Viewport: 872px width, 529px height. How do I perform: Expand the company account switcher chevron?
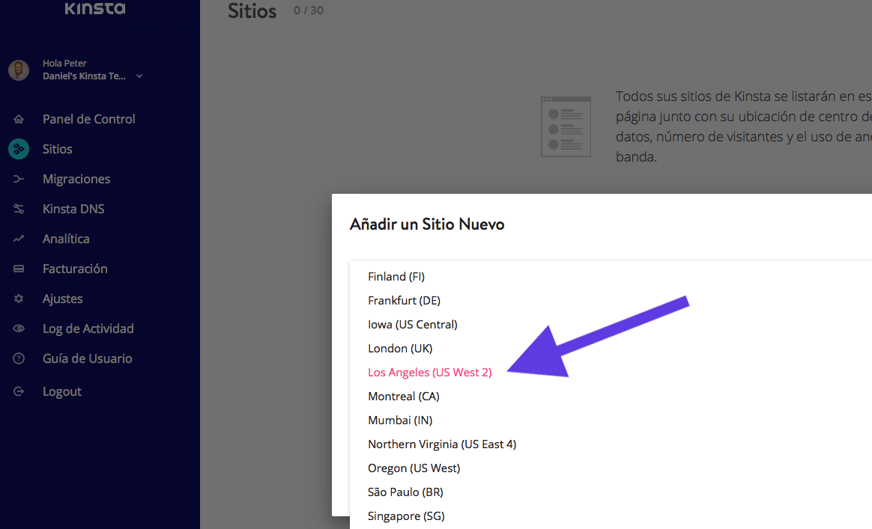[x=139, y=76]
